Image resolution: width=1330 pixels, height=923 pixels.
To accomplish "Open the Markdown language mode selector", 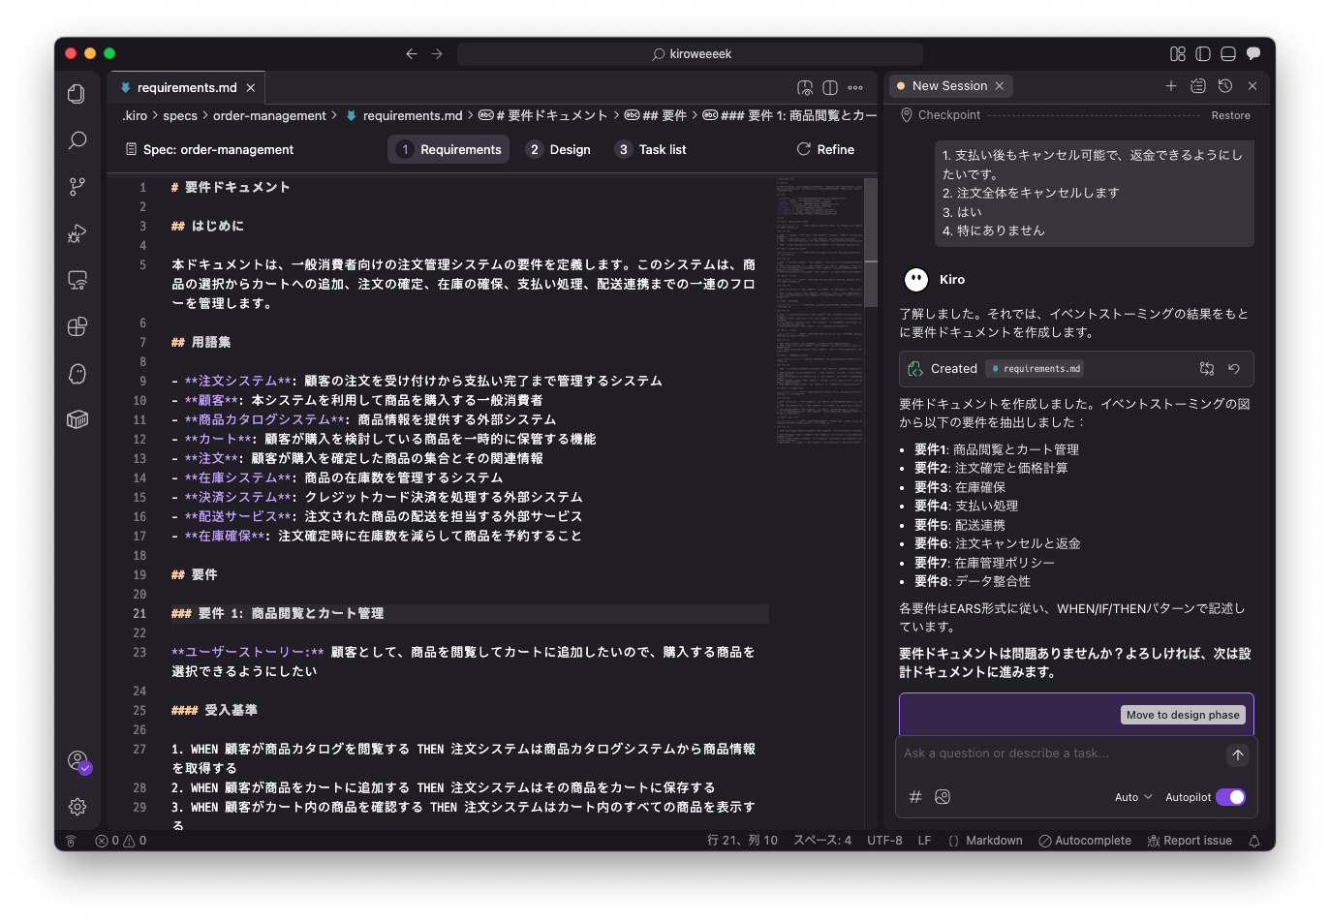I will coord(994,841).
